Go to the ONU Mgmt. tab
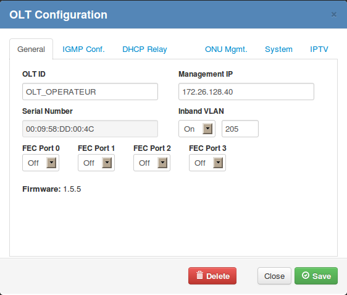The width and height of the screenshot is (347, 295). [226, 49]
